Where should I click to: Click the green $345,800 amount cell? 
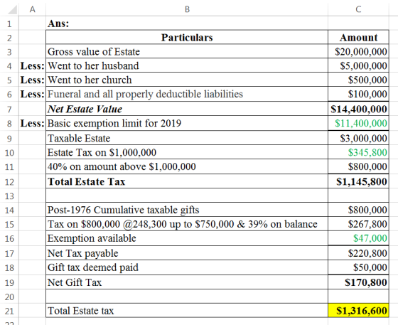(x=358, y=152)
